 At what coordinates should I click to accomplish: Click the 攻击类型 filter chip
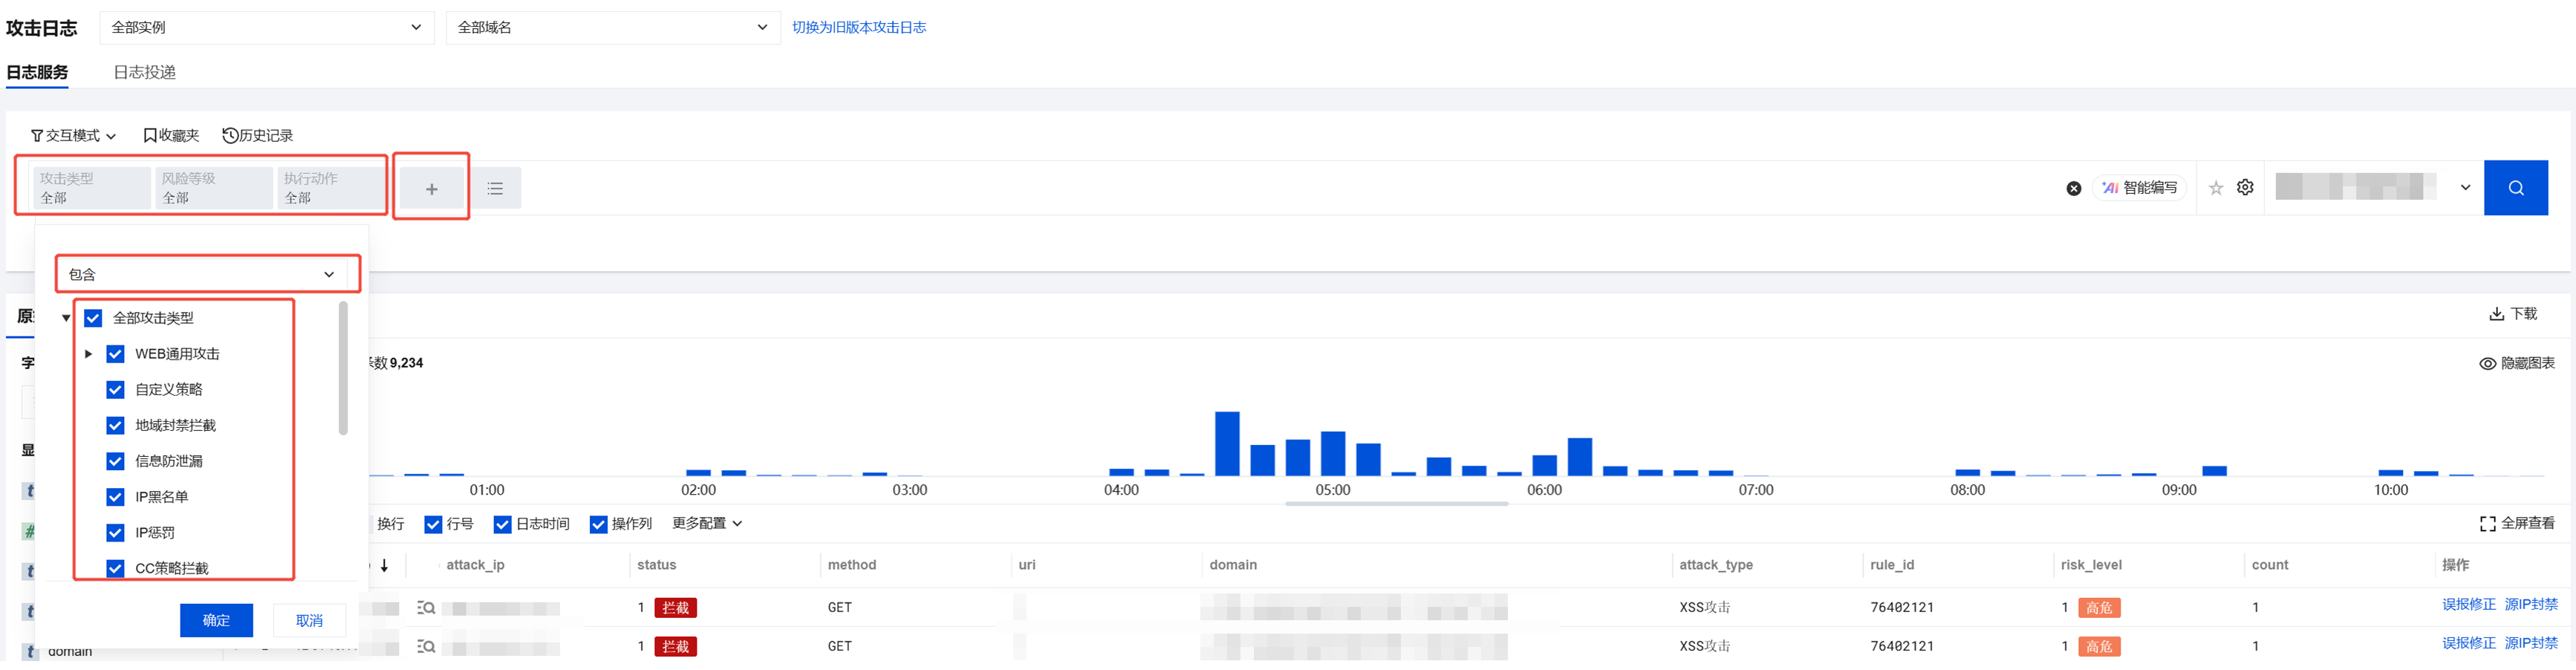pyautogui.click(x=92, y=188)
